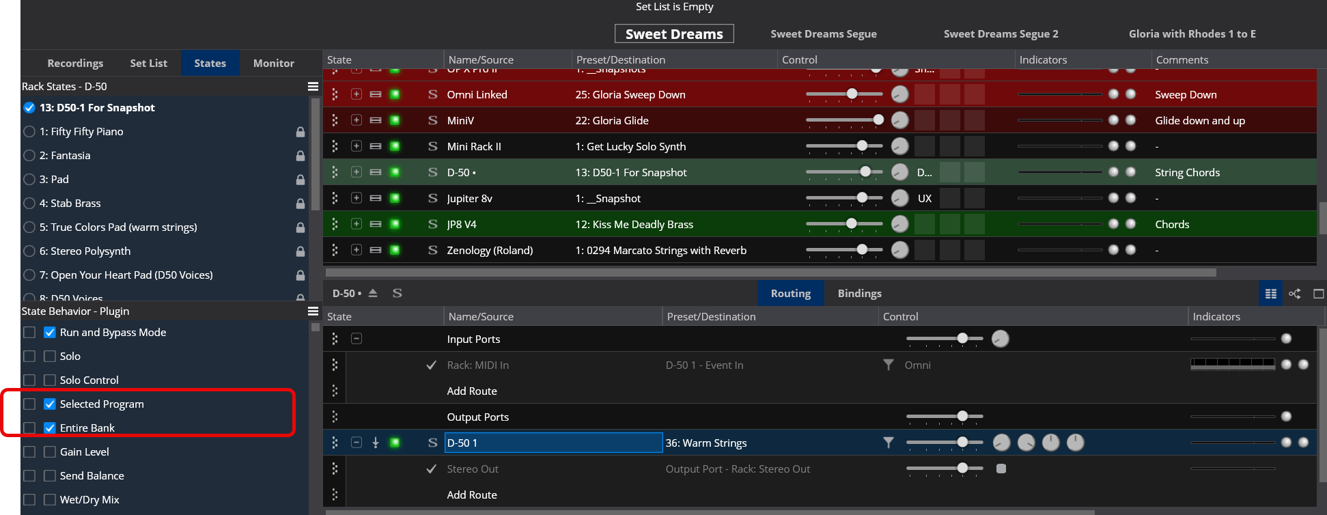Select the 2: Fantasia state radio button
This screenshot has width=1327, height=515.
tap(29, 156)
